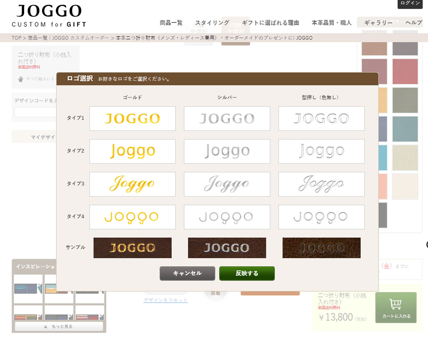Go to ギフトに選ばれる理由 page

270,23
